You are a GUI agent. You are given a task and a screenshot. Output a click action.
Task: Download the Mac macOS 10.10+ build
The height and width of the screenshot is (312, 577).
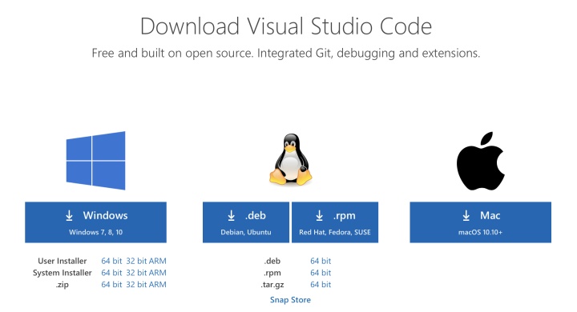(481, 222)
